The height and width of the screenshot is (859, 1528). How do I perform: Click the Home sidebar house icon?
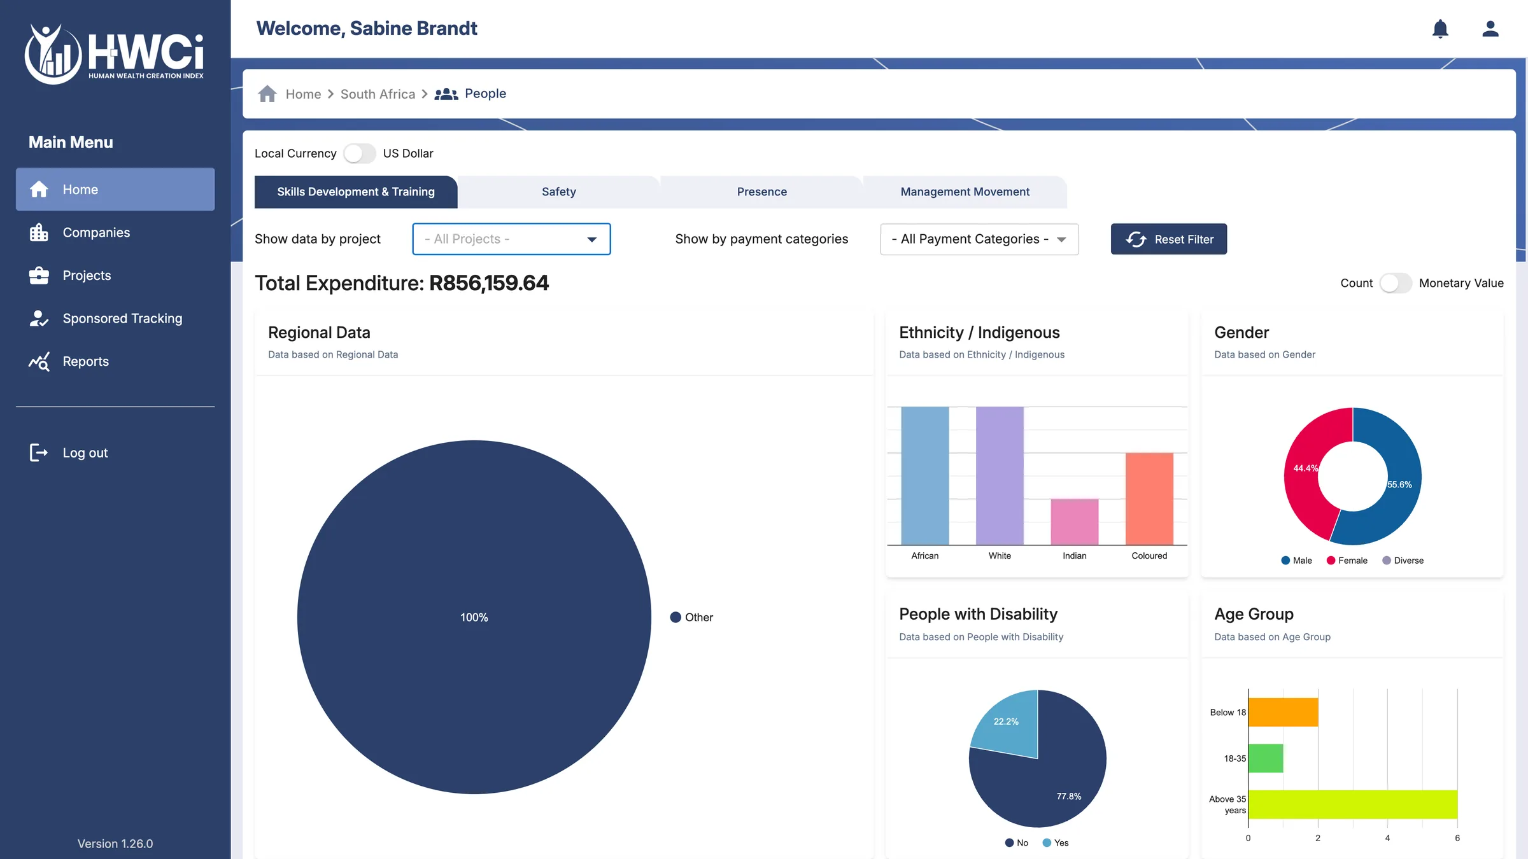click(x=39, y=189)
